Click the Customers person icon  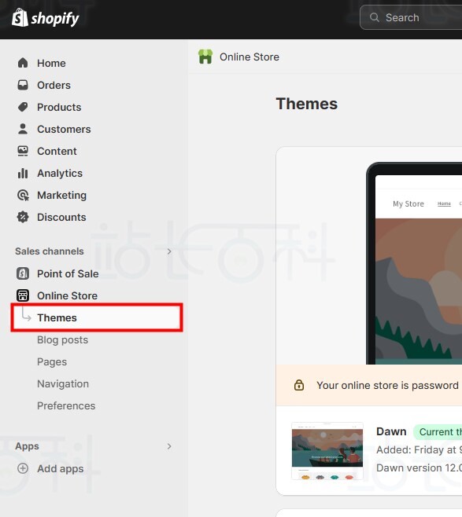point(23,129)
